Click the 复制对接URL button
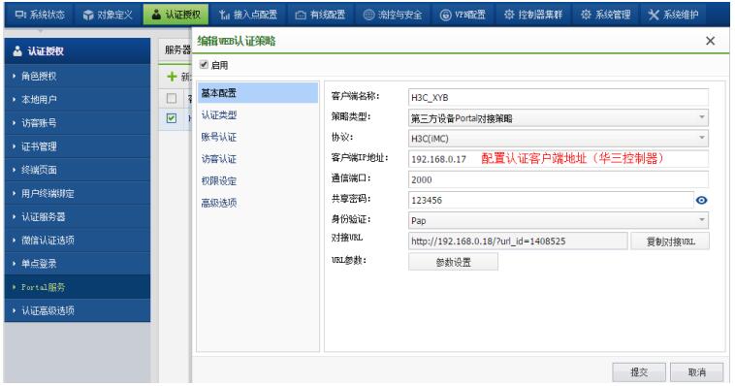Viewport: 735px width, 386px height. tap(670, 241)
